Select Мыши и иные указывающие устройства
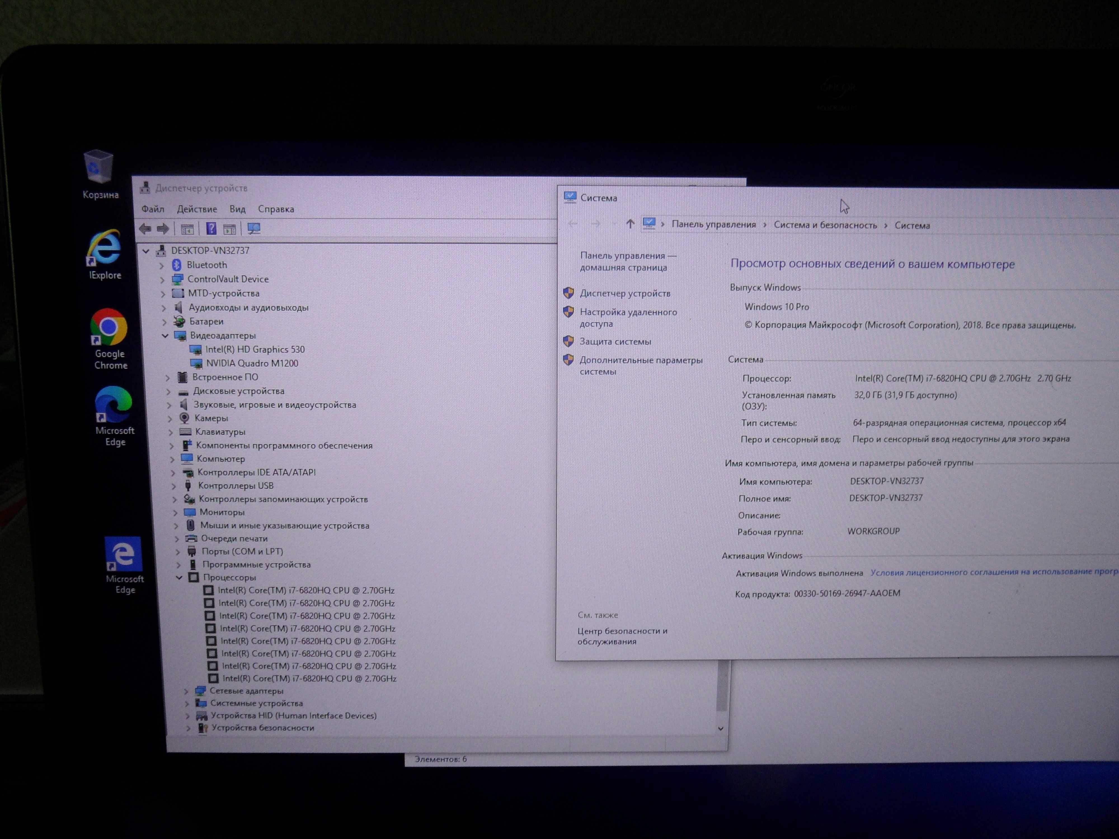Viewport: 1119px width, 839px height. [284, 525]
